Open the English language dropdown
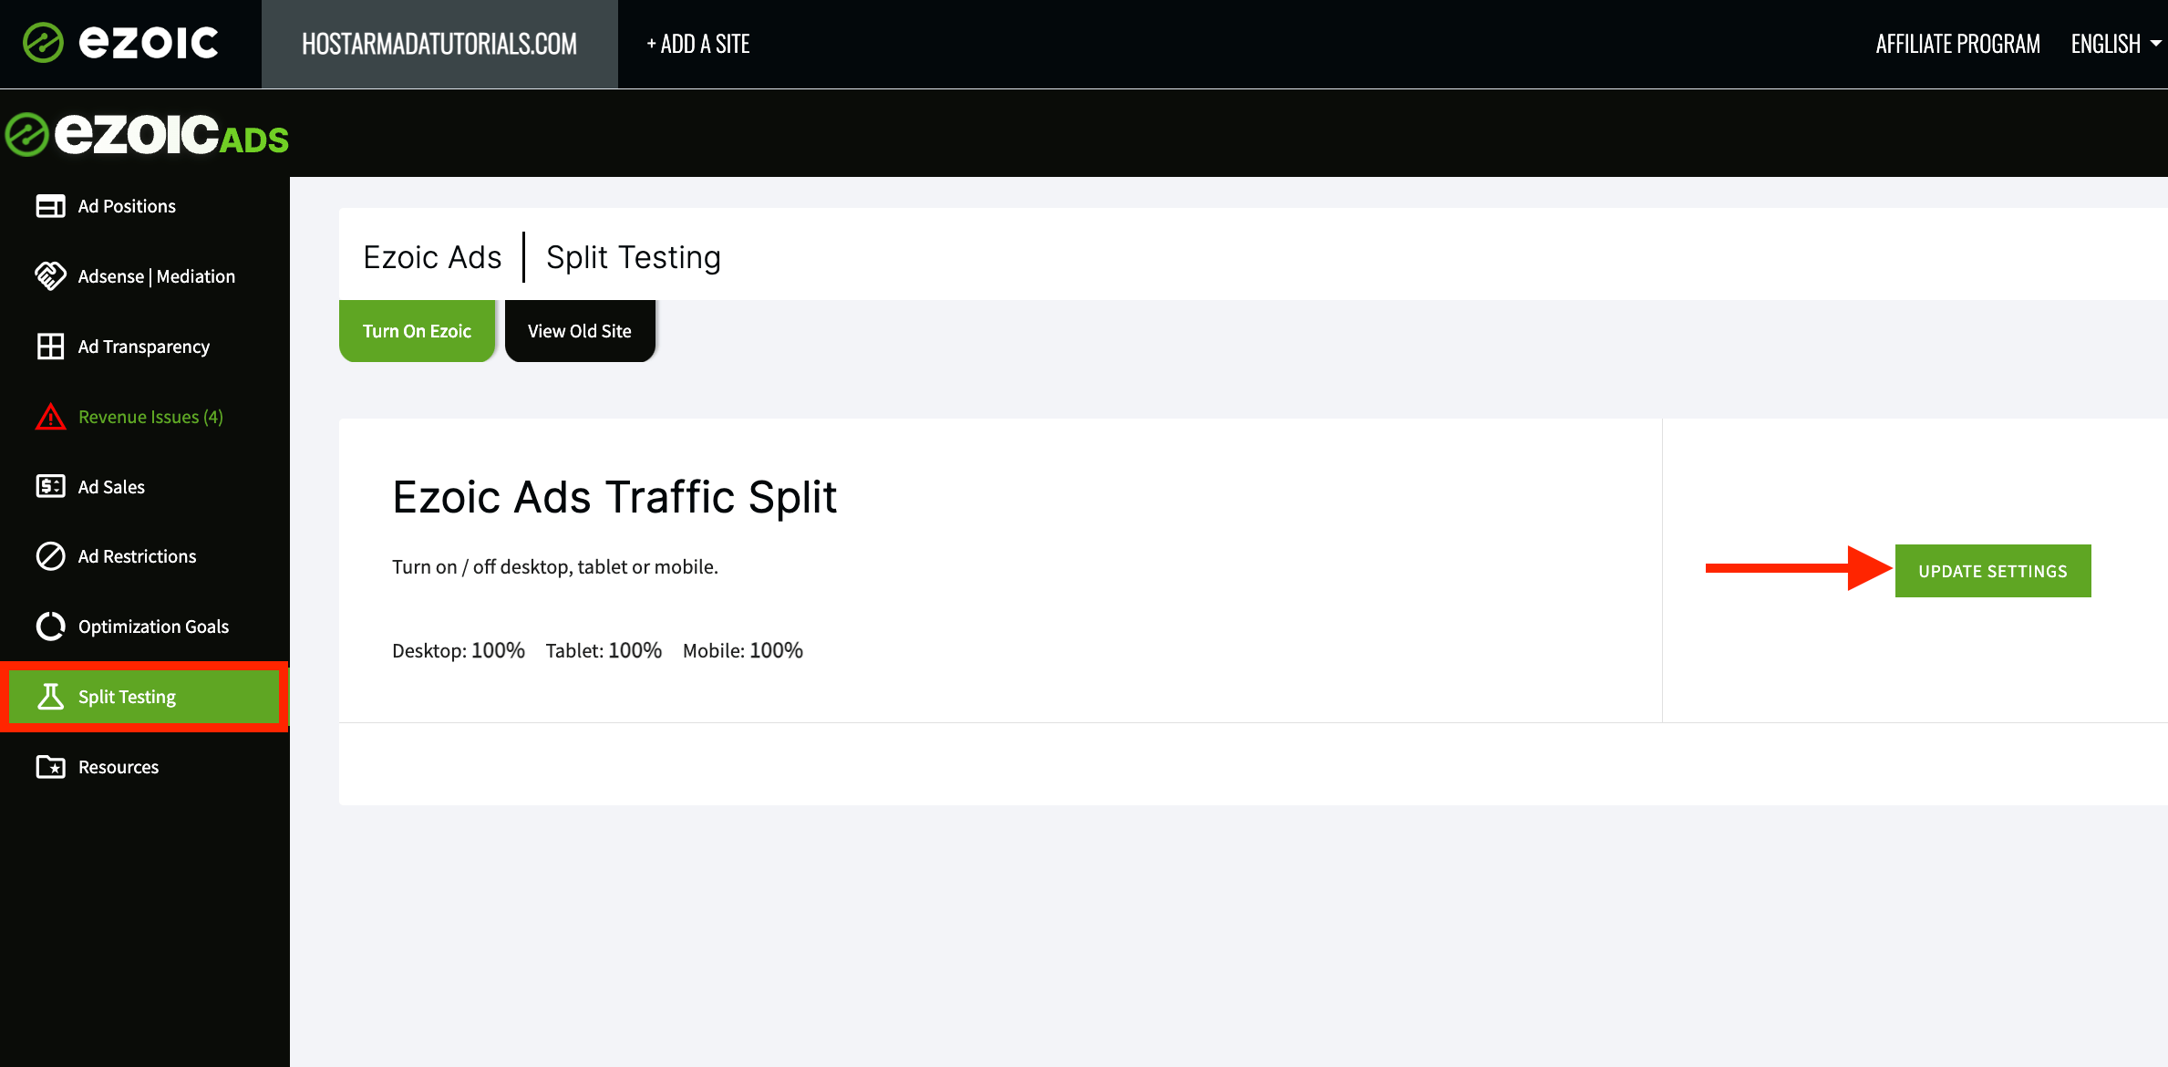This screenshot has height=1067, width=2168. tap(2115, 44)
